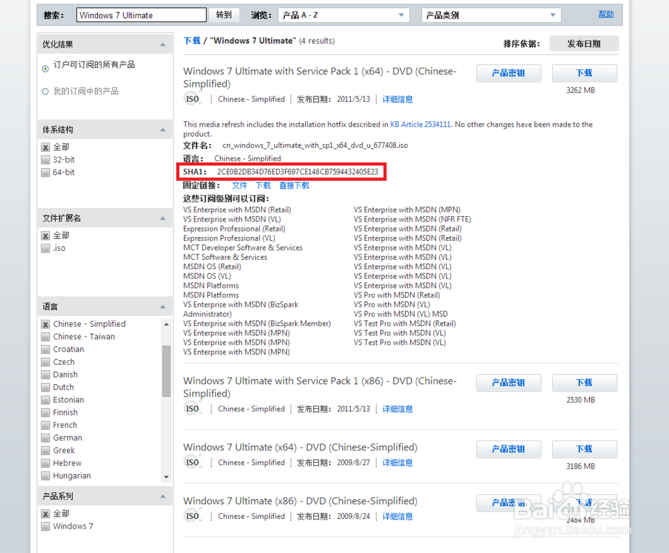669x553 pixels.
Task: Check the 64-bit architecture box
Action: (x=45, y=173)
